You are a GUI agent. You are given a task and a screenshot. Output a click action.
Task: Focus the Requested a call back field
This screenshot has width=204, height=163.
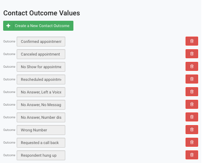point(41,143)
